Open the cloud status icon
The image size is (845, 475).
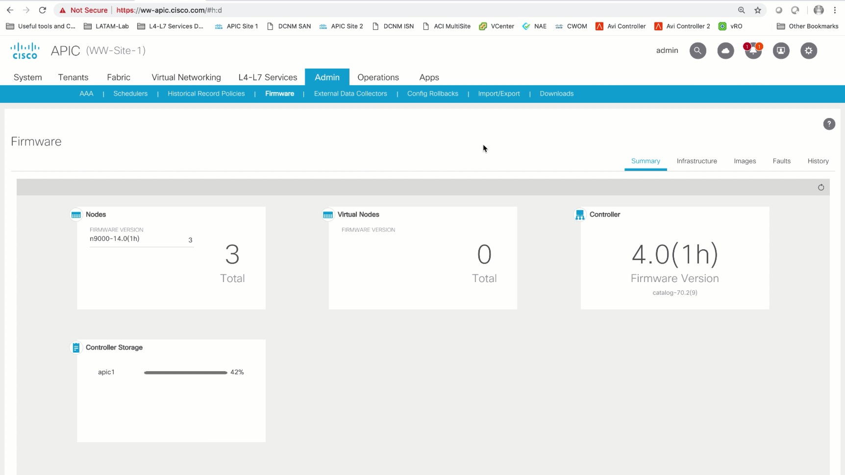[x=725, y=50]
